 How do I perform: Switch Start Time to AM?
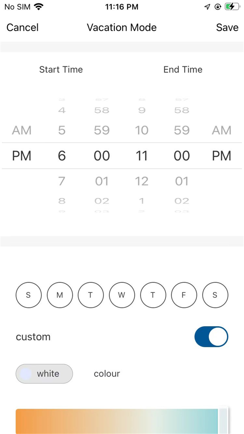(22, 130)
